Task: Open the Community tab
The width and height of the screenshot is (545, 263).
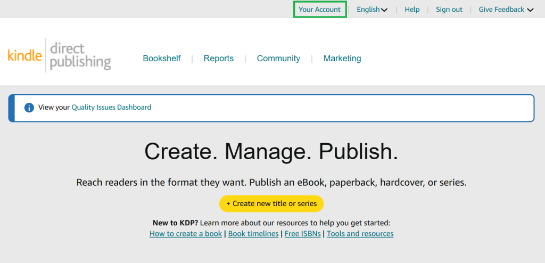Action: pyautogui.click(x=278, y=59)
